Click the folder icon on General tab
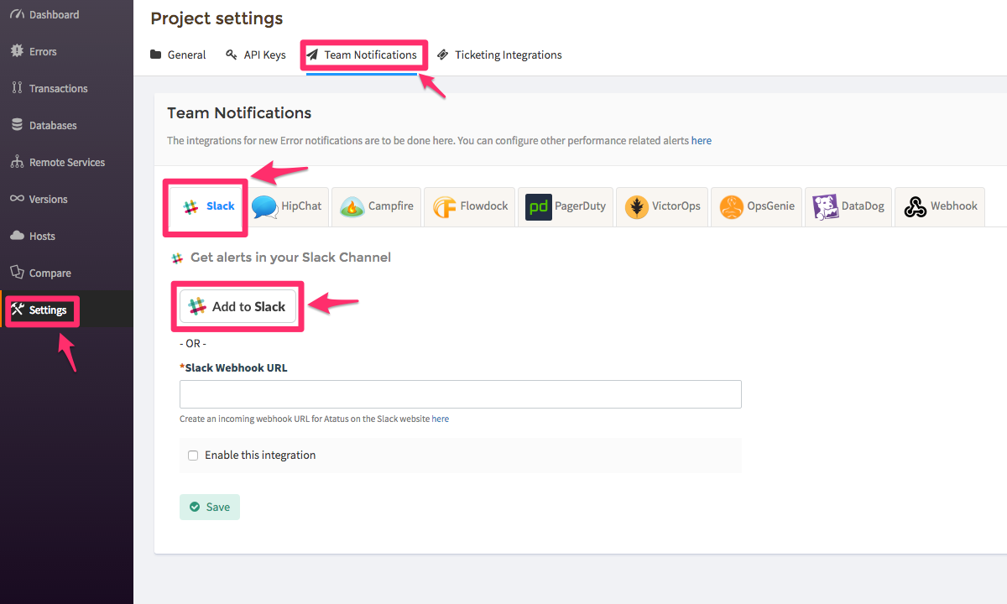Screen dimensions: 1007x604 point(156,55)
